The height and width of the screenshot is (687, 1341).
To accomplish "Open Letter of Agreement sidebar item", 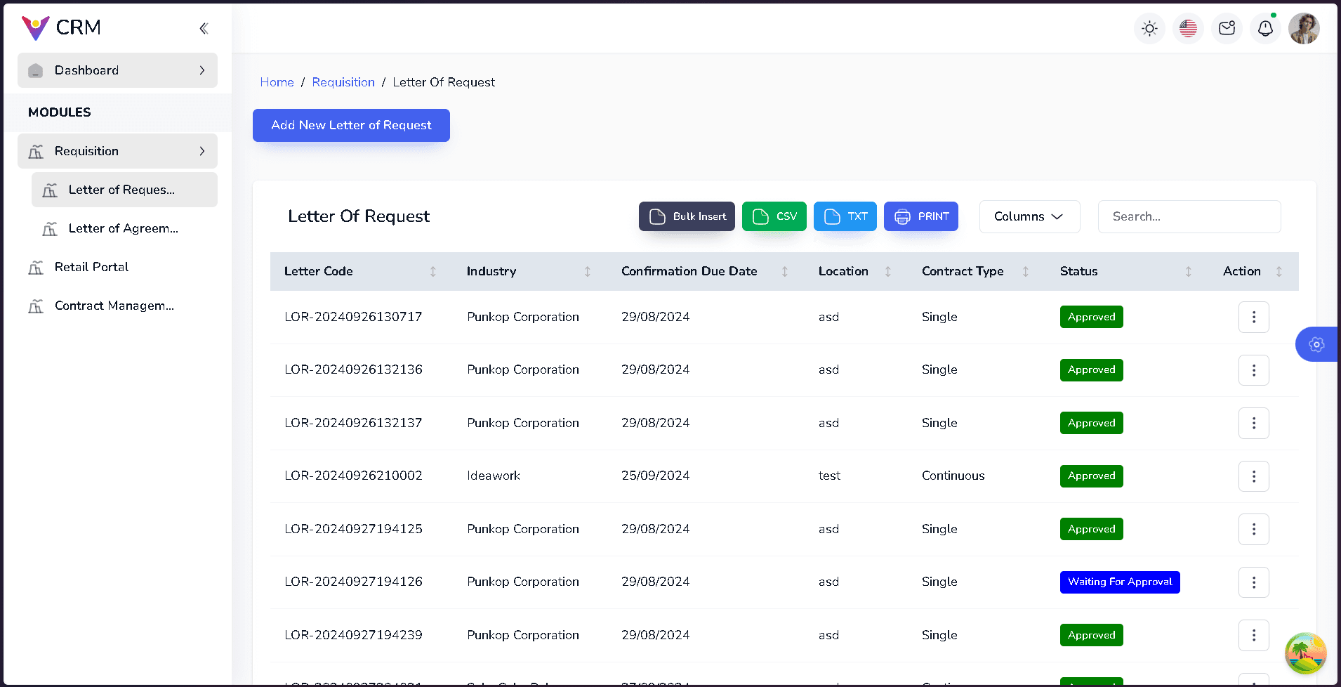I will 123,228.
